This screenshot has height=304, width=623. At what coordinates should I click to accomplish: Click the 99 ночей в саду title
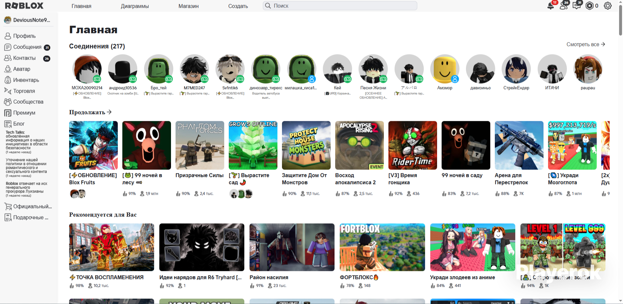[x=462, y=175]
